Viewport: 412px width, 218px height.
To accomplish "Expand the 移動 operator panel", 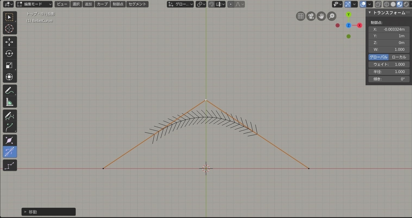I will point(48,212).
